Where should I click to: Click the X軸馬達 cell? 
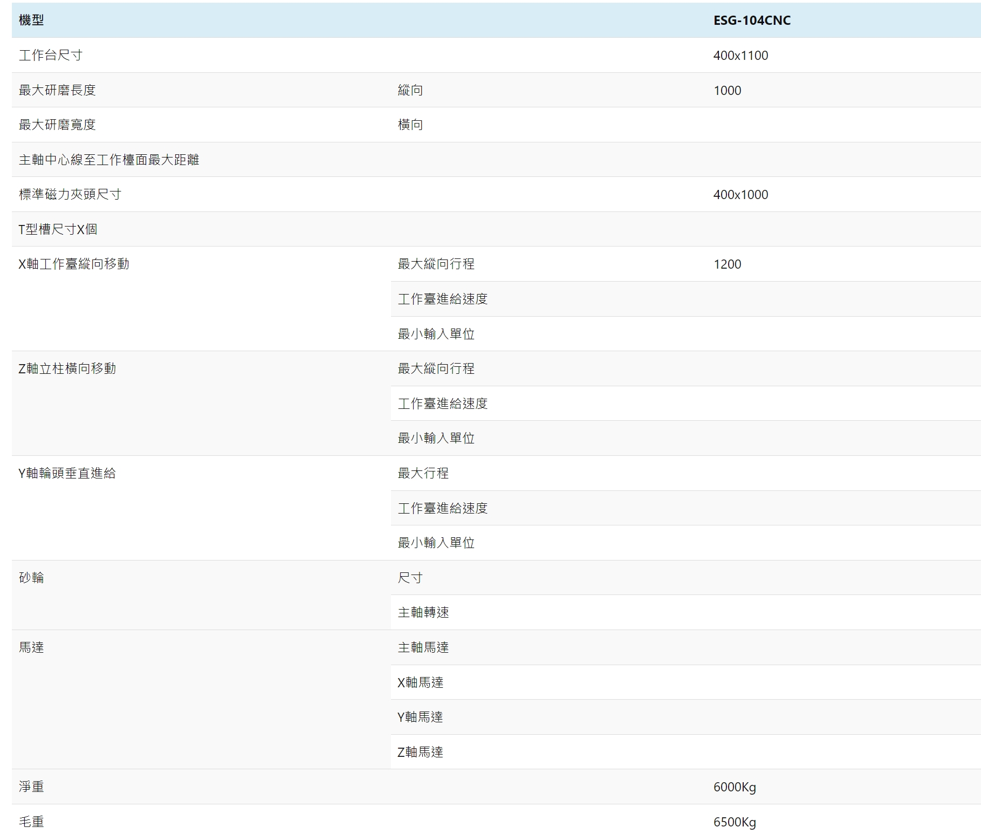pyautogui.click(x=421, y=682)
